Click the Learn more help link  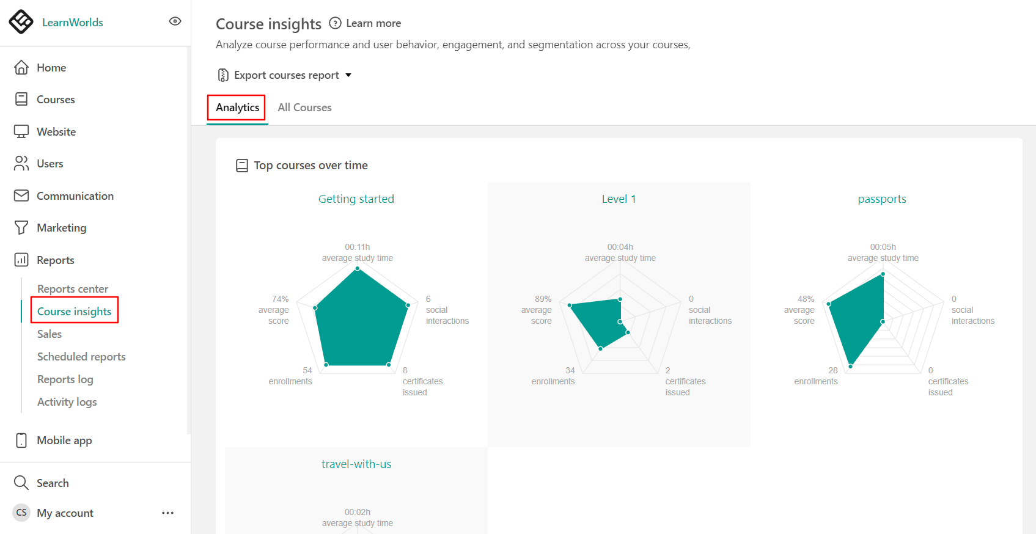373,23
